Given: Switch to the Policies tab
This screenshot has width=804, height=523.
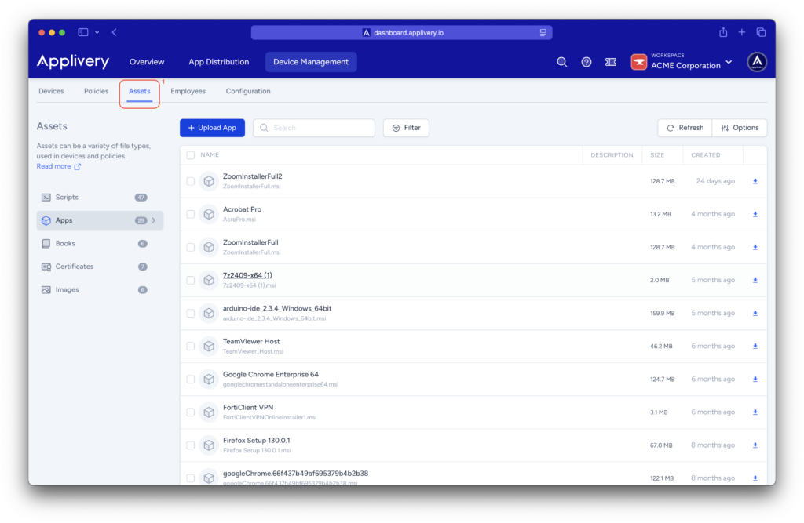Looking at the screenshot, I should (x=97, y=91).
